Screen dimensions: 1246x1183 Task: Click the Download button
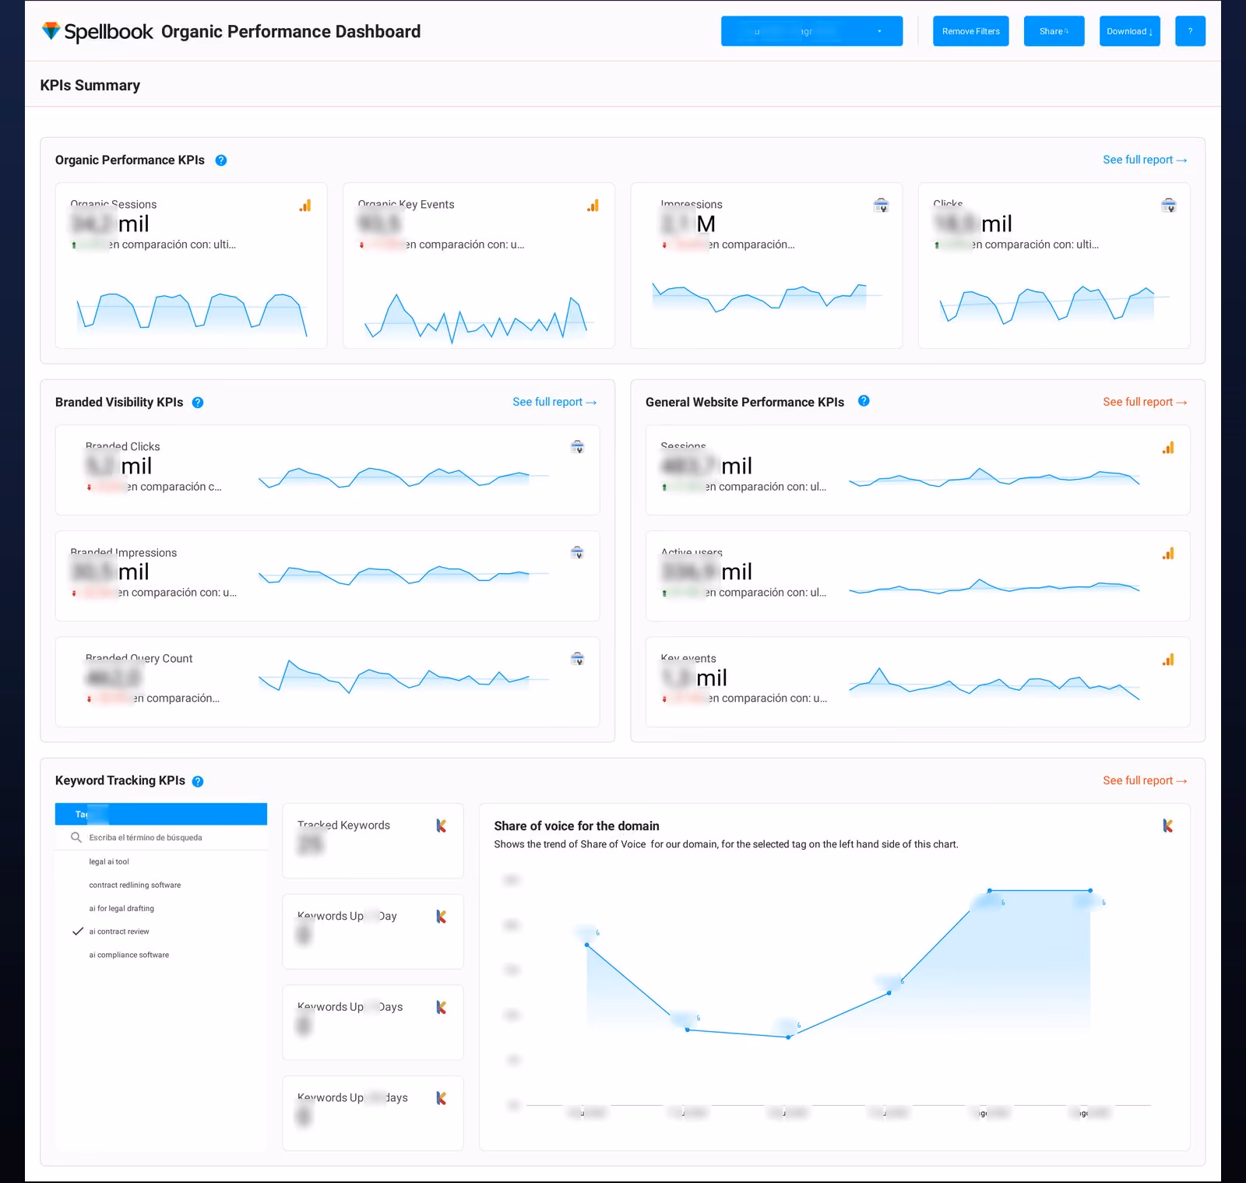[x=1129, y=31]
